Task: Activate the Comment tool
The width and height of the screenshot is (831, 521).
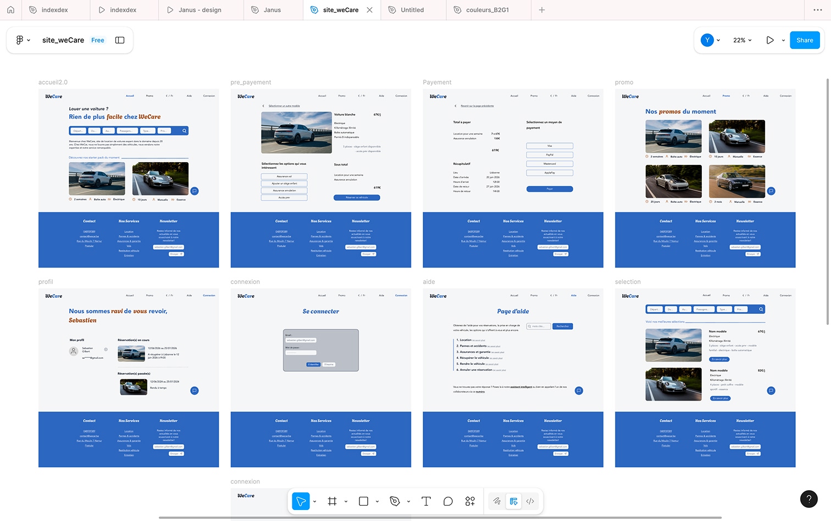Action: pos(448,501)
